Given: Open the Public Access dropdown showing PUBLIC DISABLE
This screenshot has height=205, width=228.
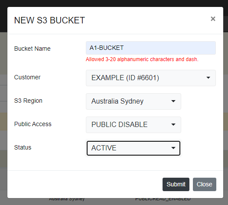Looking at the screenshot, I should click(x=134, y=125).
